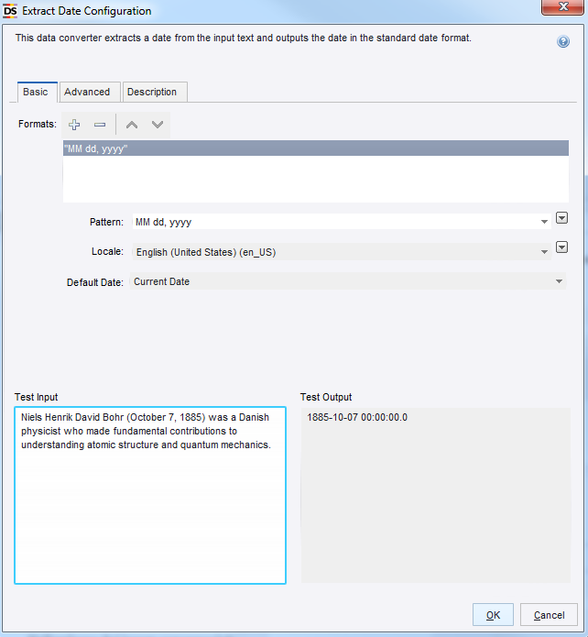Screen dimensions: 588x637
Task: Click the DS application icon in the title bar
Action: (10, 11)
